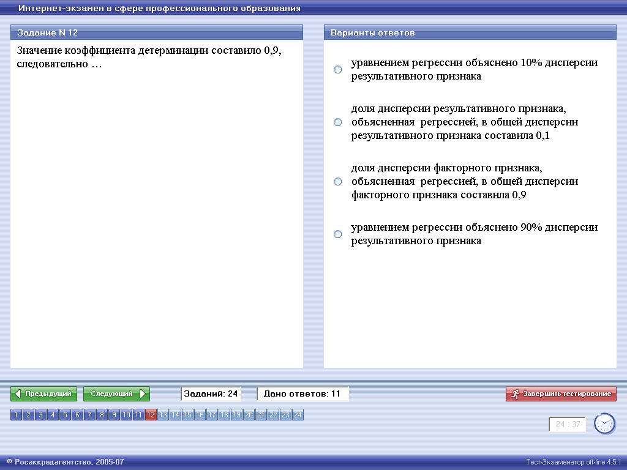627x470 pixels.
Task: Select the answer ending with 'составила 0,1'
Action: pyautogui.click(x=338, y=122)
